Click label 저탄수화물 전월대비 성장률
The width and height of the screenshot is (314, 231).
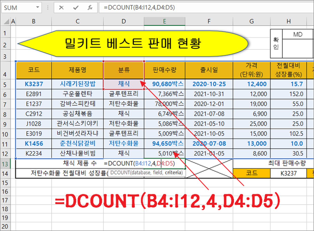[69, 173]
